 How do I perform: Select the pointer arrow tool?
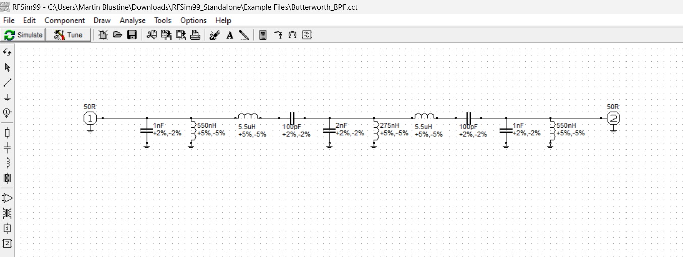tap(7, 67)
